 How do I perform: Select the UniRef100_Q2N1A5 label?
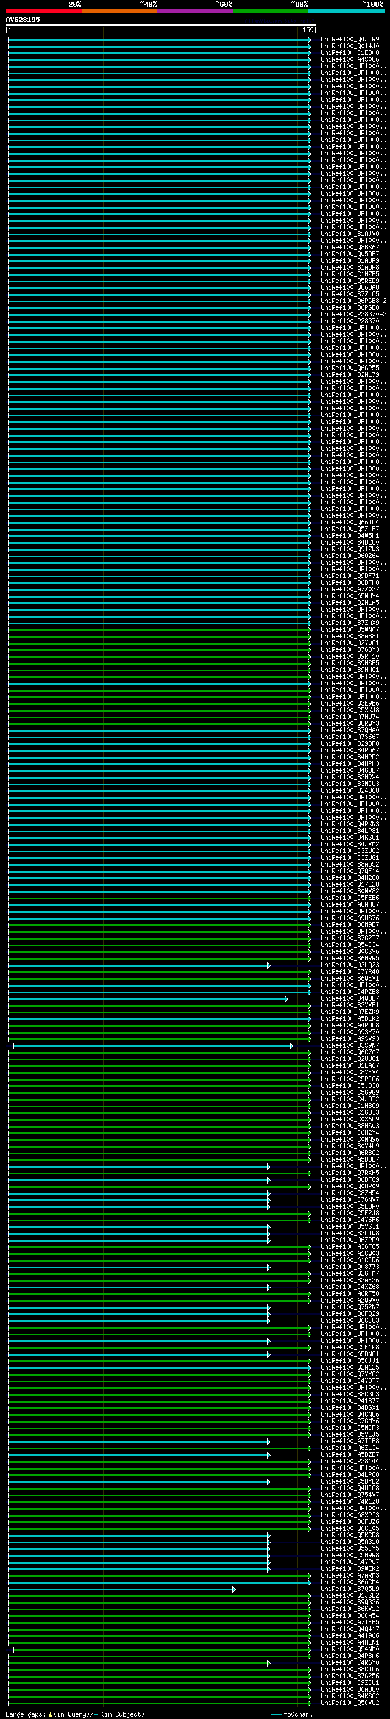tap(349, 602)
